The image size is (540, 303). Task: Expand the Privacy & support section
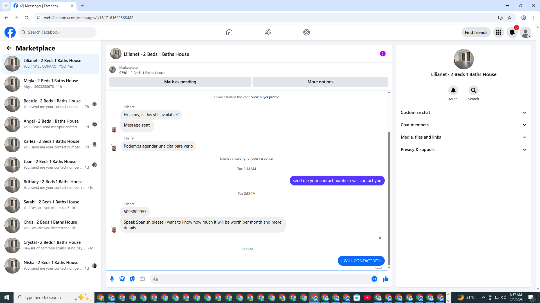[x=463, y=150]
